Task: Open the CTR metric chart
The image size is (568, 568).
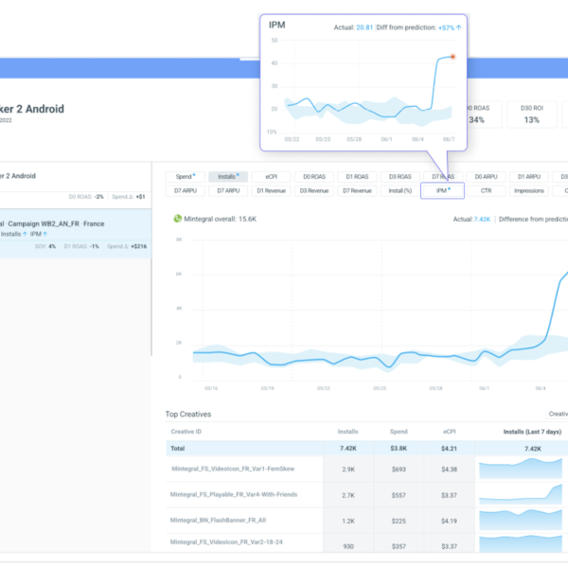Action: click(x=486, y=191)
